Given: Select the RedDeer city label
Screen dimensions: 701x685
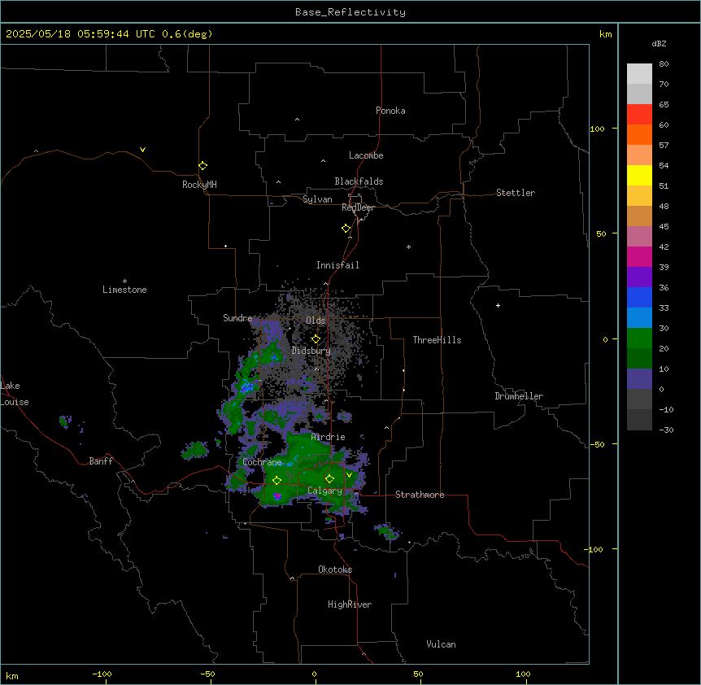Looking at the screenshot, I should (358, 207).
